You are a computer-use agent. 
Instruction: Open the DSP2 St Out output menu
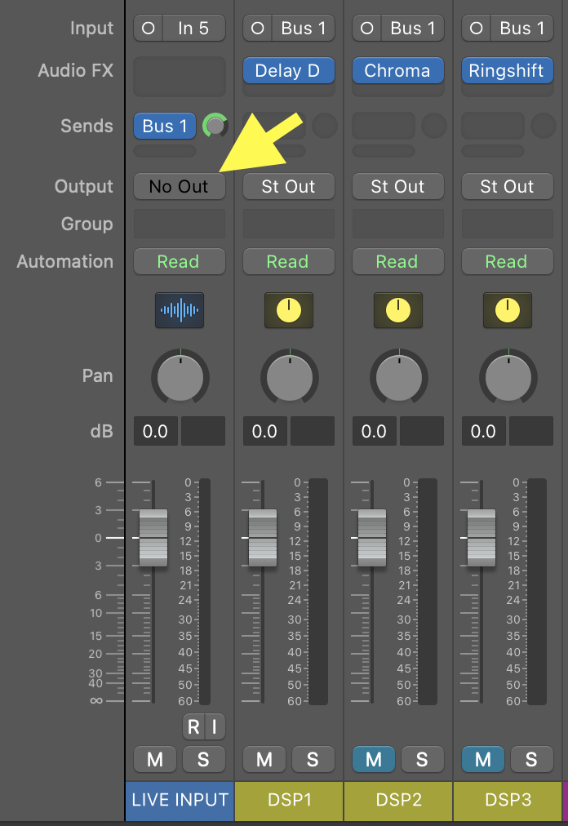point(397,186)
